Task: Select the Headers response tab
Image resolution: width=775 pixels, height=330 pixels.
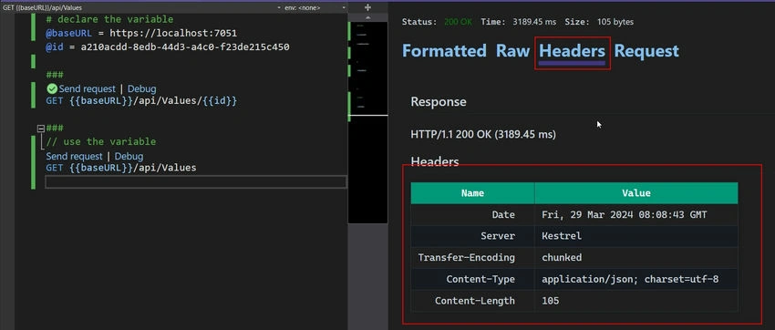Action: [572, 51]
